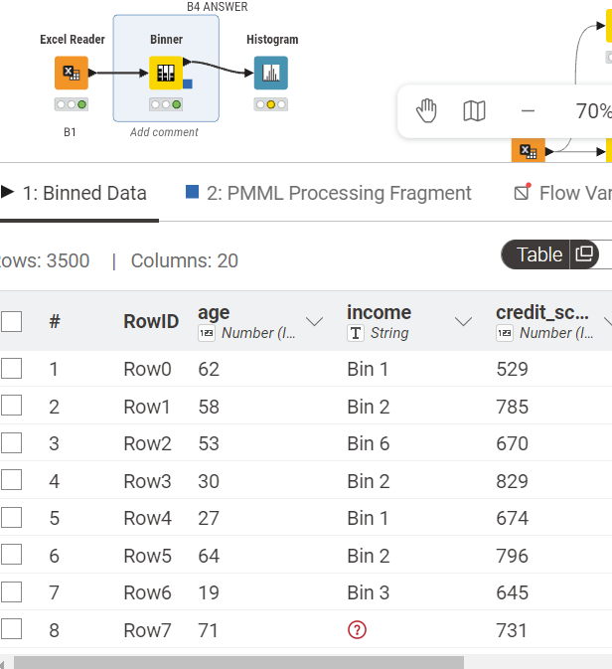612x669 pixels.
Task: Tick the checkbox for Row4
Action: [x=12, y=518]
